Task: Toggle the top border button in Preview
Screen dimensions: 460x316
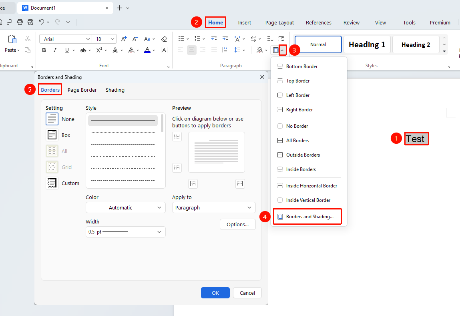Action: pos(177,137)
